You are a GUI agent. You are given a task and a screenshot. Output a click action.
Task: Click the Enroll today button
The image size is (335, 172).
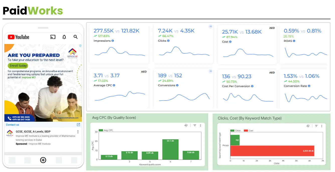click(18, 65)
